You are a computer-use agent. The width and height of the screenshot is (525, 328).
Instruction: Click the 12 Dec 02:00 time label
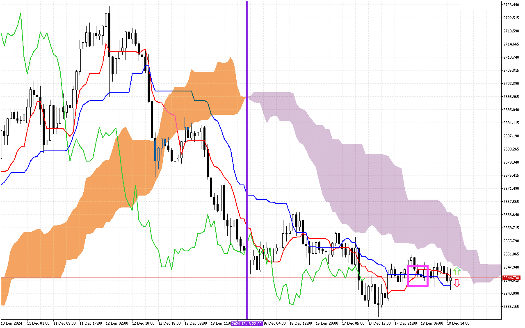coord(117,323)
